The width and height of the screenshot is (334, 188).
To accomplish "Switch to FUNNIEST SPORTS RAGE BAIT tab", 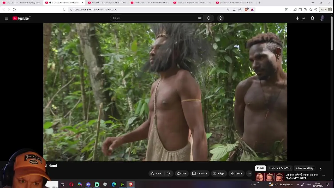I will pos(107,3).
